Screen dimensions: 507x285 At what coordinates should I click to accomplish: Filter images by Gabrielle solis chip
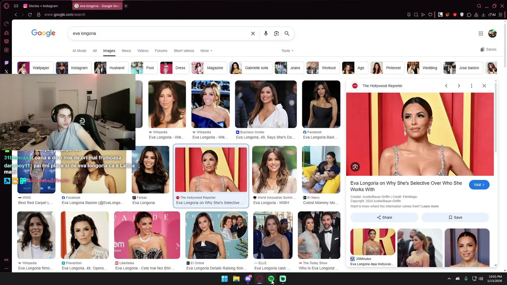point(250,68)
